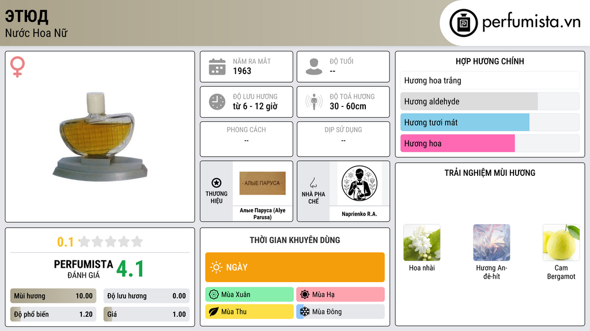Screen dimensions: 590x331
Task: Click the flower icon for Mùa Xuân
Action: pos(213,295)
